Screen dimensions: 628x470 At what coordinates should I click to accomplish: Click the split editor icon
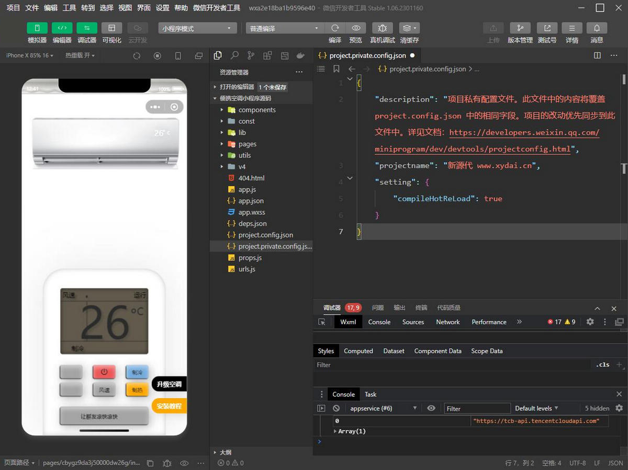coord(598,55)
